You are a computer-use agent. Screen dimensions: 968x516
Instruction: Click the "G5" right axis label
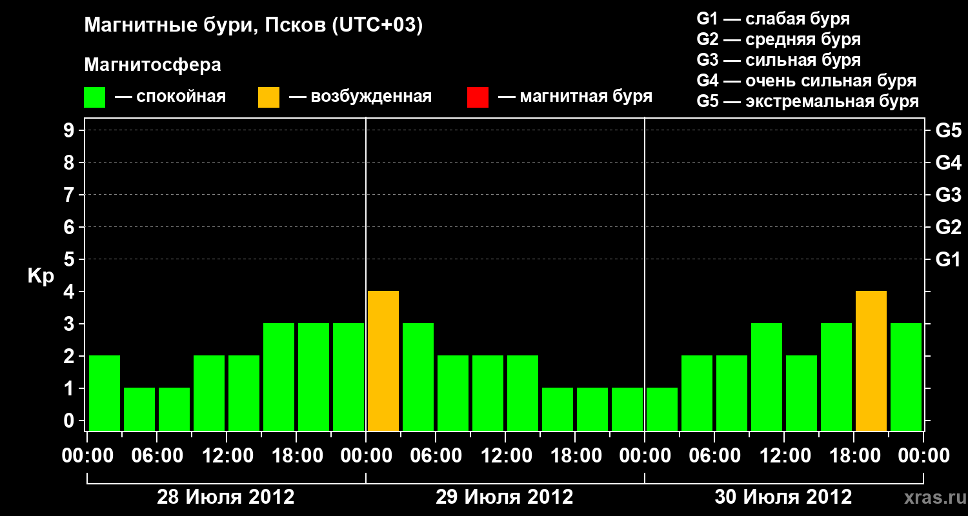coord(949,130)
